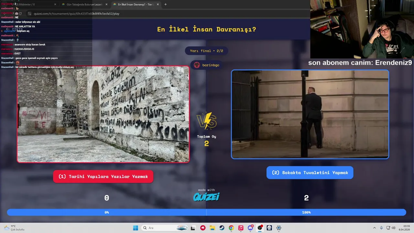Open Task View from the taskbar
This screenshot has height=233, width=414.
pyautogui.click(x=193, y=228)
